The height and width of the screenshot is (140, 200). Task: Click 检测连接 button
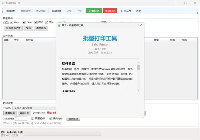pyautogui.click(x=73, y=119)
